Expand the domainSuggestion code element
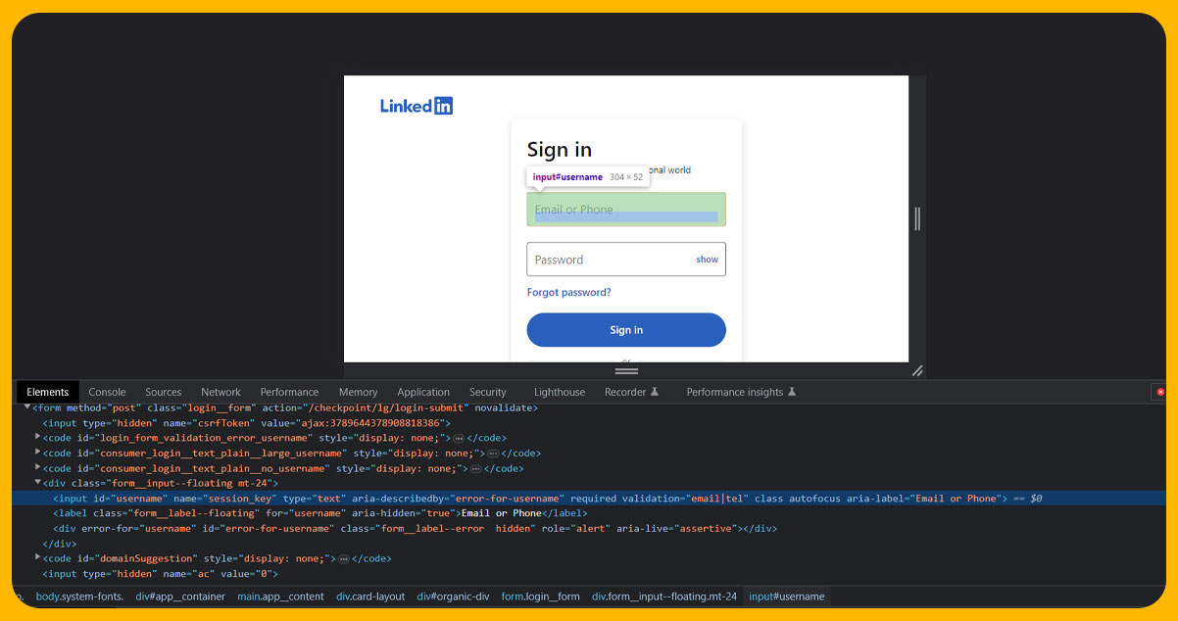The height and width of the screenshot is (621, 1178). [x=38, y=558]
